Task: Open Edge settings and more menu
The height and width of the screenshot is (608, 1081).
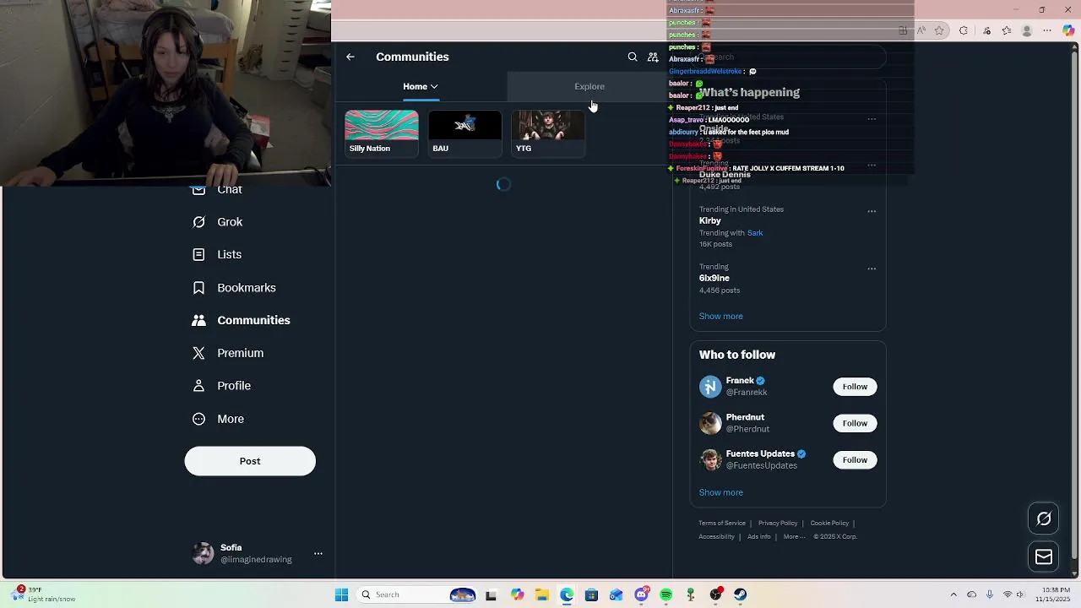Action: (x=1047, y=31)
